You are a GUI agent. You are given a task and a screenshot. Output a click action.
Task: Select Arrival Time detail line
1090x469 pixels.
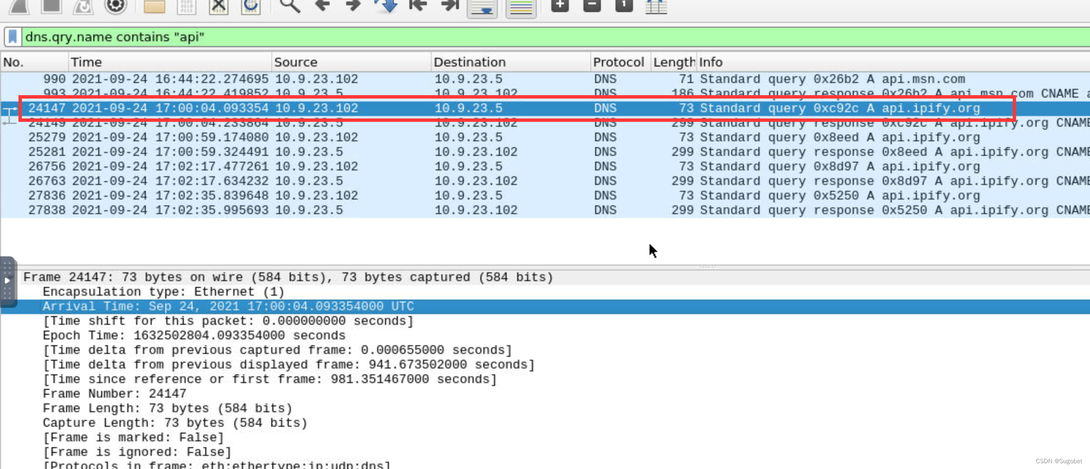pos(545,306)
